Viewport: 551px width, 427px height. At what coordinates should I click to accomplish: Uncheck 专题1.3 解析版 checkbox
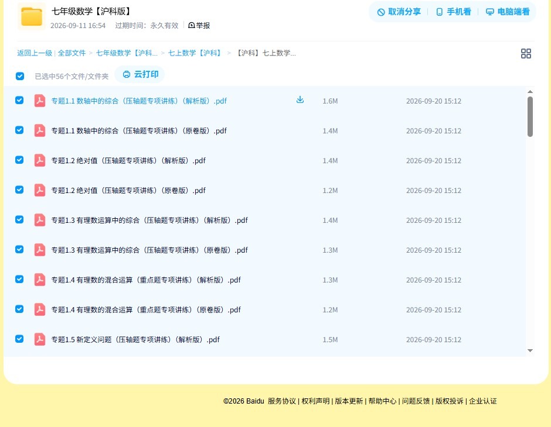tap(19, 219)
